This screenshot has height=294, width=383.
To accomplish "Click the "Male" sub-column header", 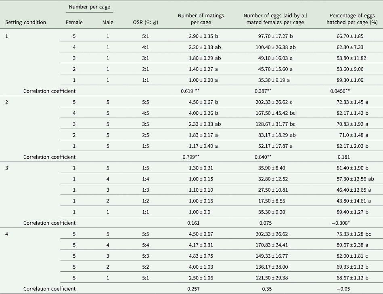I will pos(108,22).
